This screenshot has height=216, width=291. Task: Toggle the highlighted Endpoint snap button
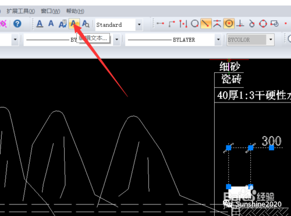pyautogui.click(x=206, y=24)
